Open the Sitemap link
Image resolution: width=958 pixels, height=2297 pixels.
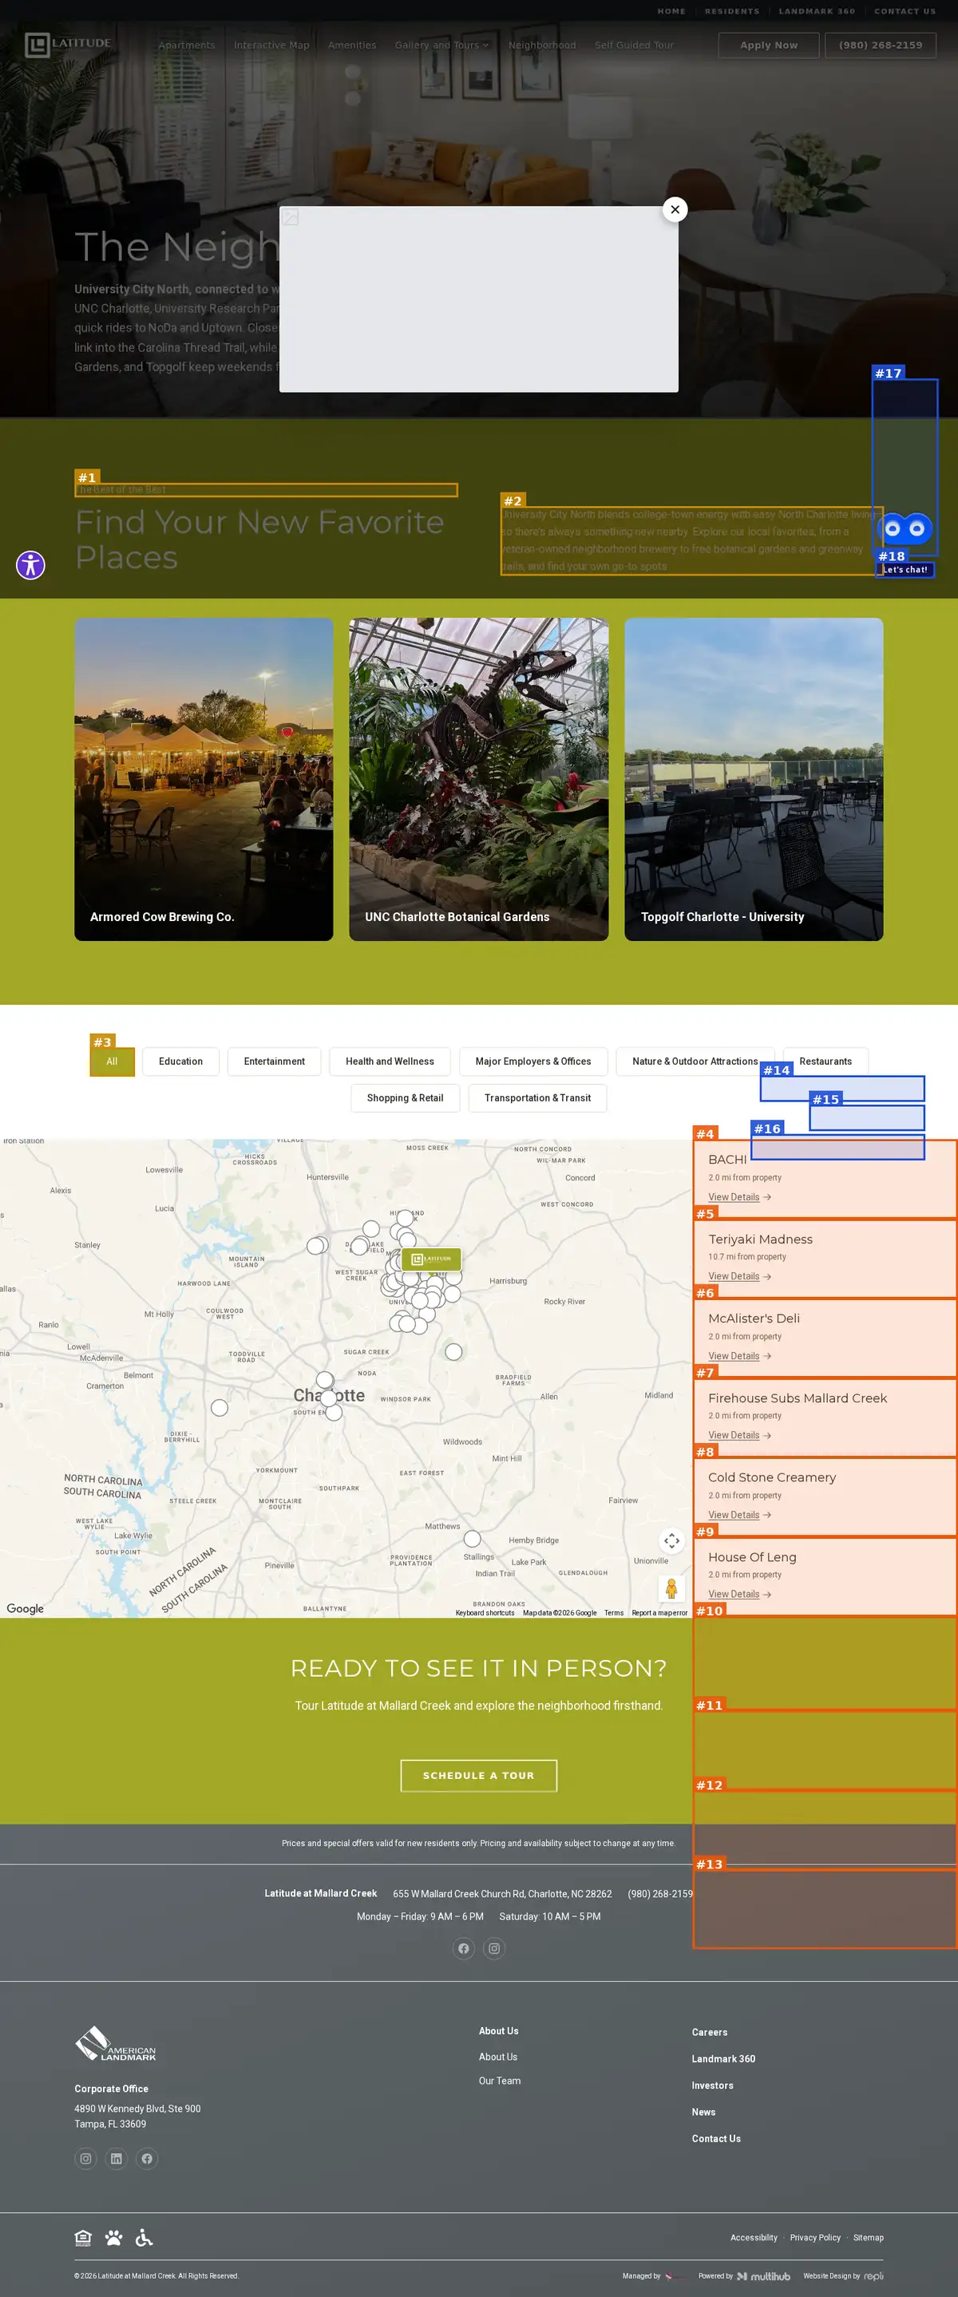coord(868,2237)
